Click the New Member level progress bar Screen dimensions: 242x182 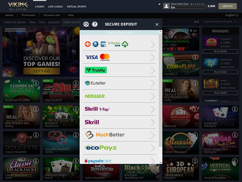[x=188, y=7]
